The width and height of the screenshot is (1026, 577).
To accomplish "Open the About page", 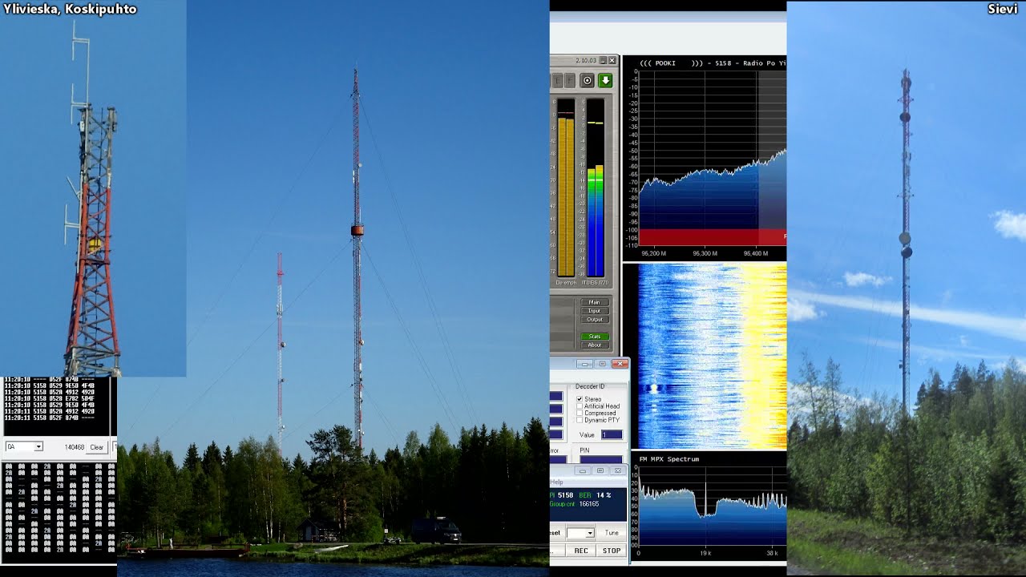I will tap(594, 345).
